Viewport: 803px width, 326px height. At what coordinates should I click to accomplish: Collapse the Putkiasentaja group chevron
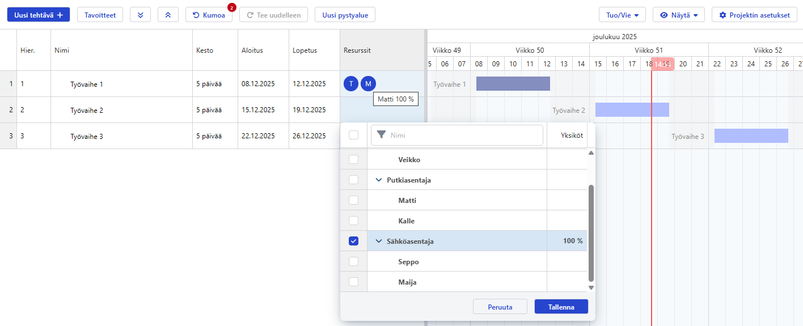coord(379,180)
